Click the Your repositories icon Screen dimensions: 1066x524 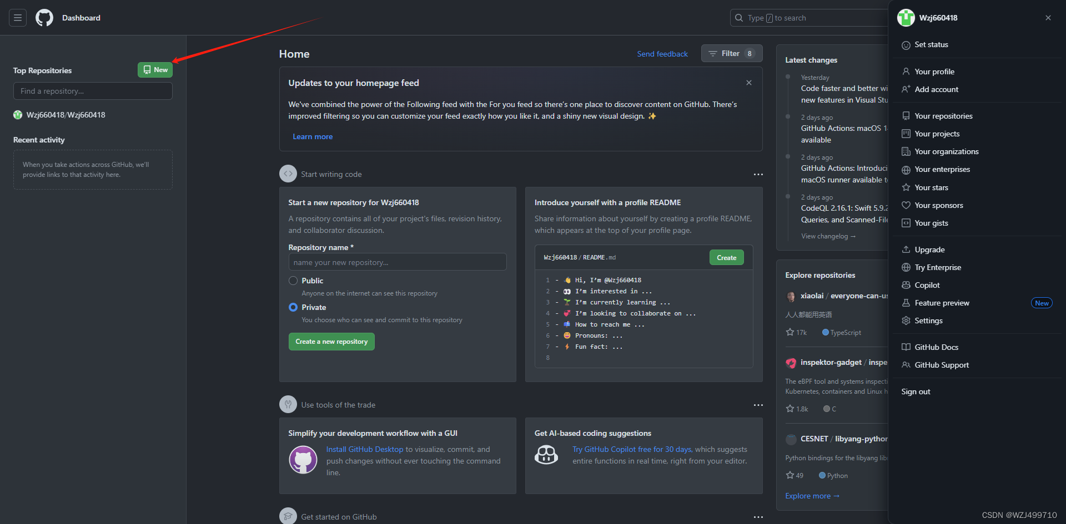coord(906,116)
